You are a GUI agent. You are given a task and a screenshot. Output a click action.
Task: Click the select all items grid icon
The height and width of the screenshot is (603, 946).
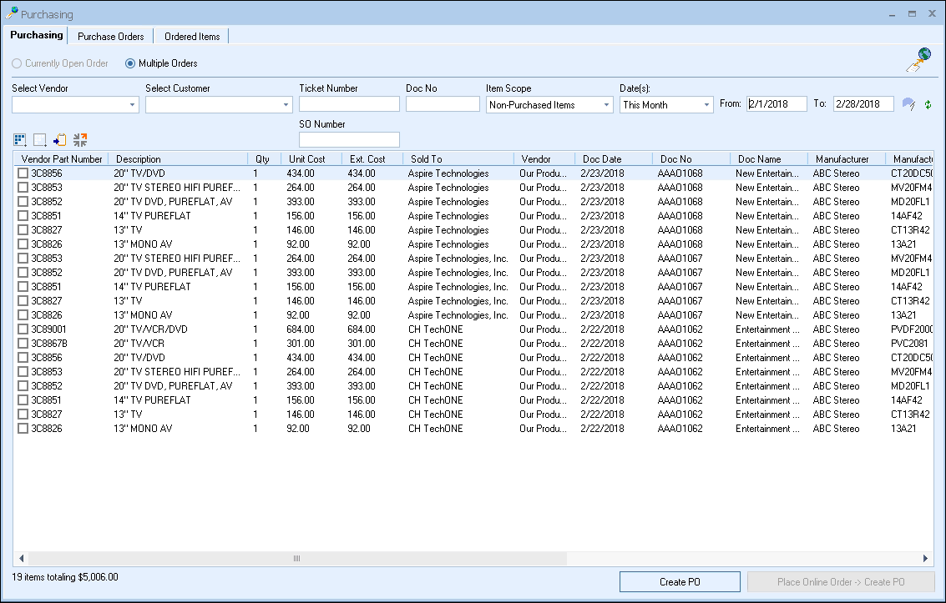20,140
